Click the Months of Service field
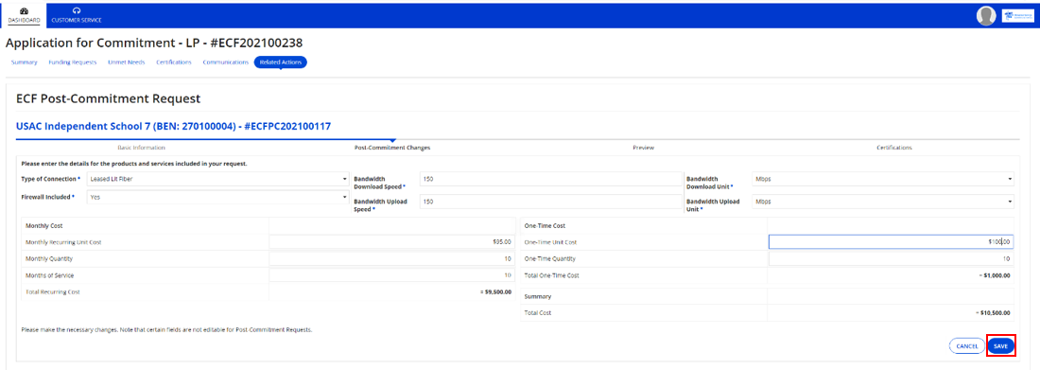This screenshot has width=1040, height=370. pos(392,275)
